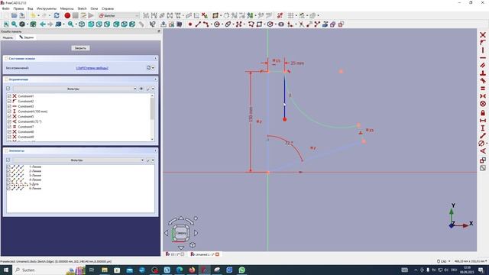Apply block constraint from right toolbar
This screenshot has width=489, height=275.
tap(483, 104)
